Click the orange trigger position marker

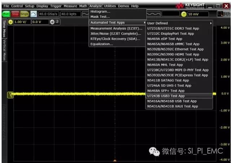115,160
